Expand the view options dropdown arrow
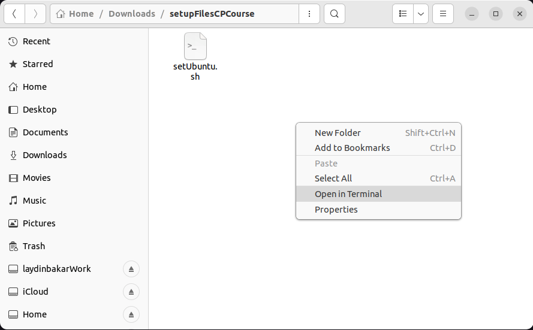 [421, 14]
